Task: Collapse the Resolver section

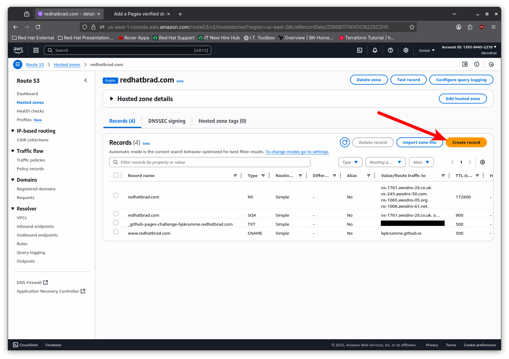Action: (13, 209)
